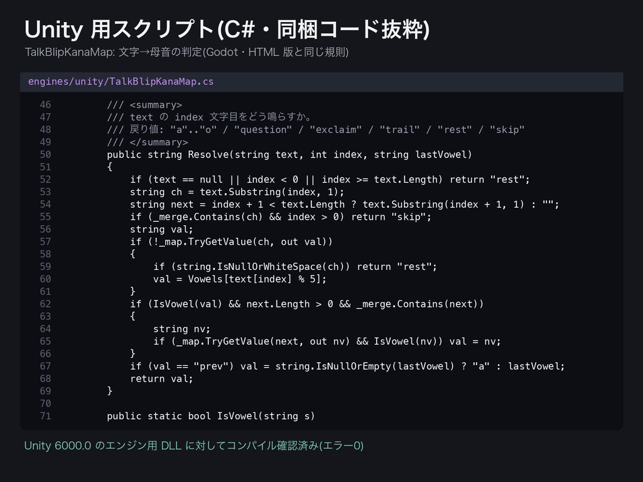Click the line 'return val;'
The image size is (643, 482).
pyautogui.click(x=161, y=378)
